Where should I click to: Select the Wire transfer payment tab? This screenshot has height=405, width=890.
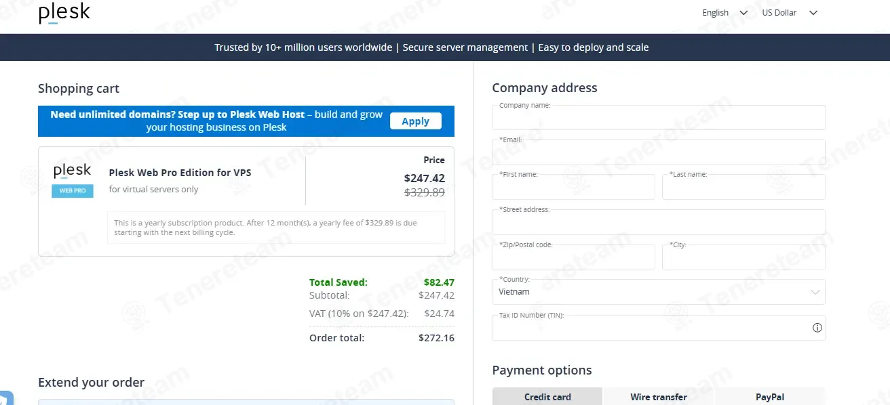pyautogui.click(x=659, y=397)
